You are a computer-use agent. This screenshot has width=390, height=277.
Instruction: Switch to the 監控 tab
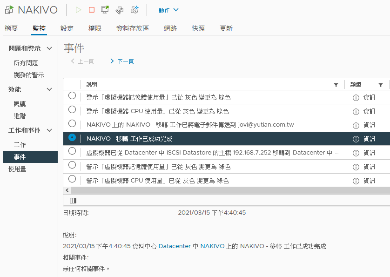[x=39, y=28]
